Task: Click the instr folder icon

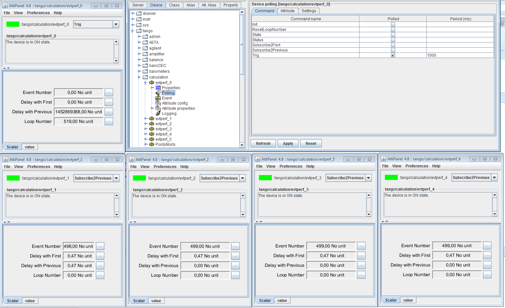Action: (139, 19)
